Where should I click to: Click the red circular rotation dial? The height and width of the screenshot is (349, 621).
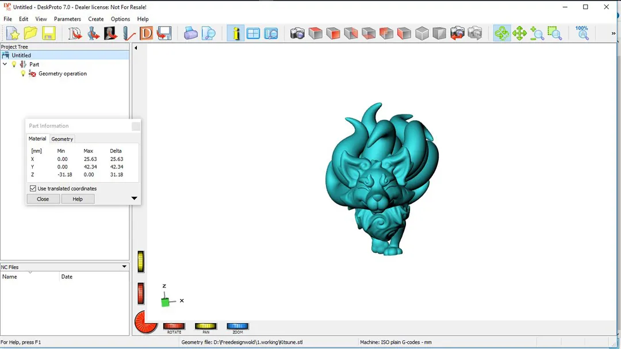(x=145, y=322)
